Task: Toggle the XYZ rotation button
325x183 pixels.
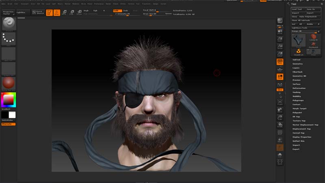Action: point(280,89)
